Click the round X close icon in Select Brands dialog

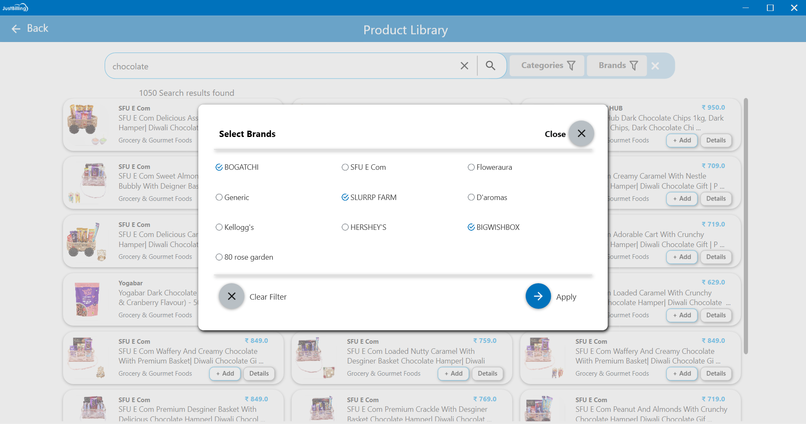581,134
